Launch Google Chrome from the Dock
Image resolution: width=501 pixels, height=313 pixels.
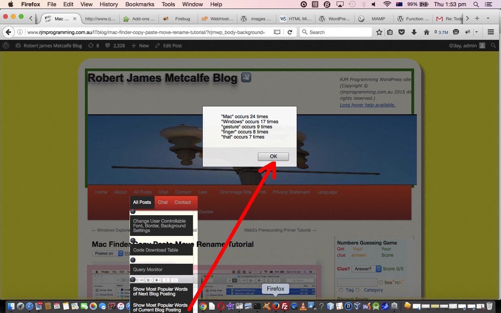(203, 306)
